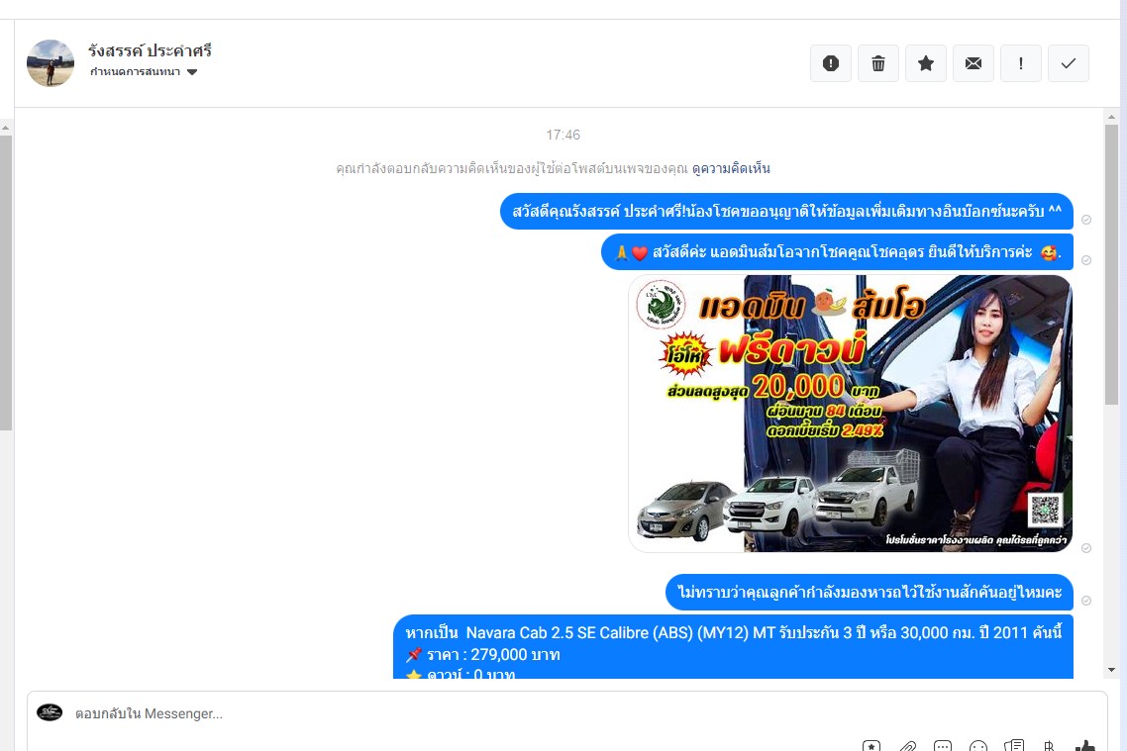Viewport: 1127px width, 751px height.
Task: Click the left panel scrollbar up arrow
Action: point(6,128)
